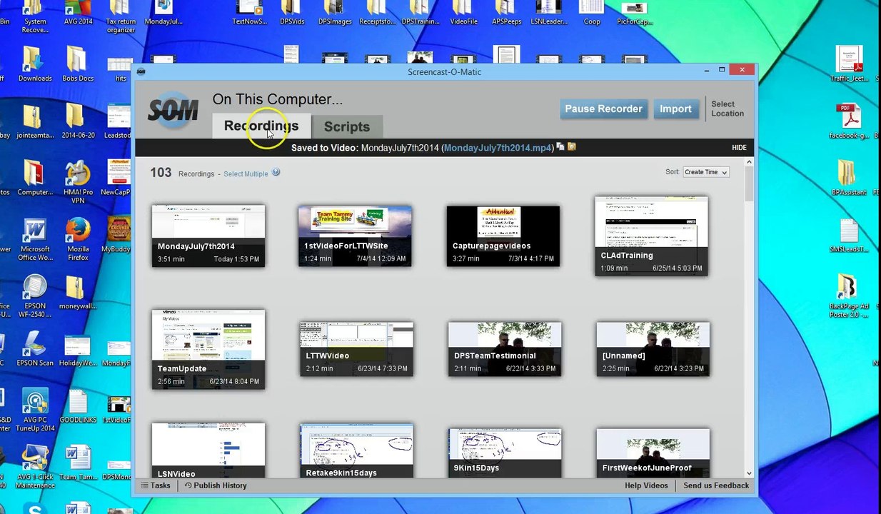Open Traffic Jeet desktop file
The width and height of the screenshot is (881, 514).
coord(849,65)
